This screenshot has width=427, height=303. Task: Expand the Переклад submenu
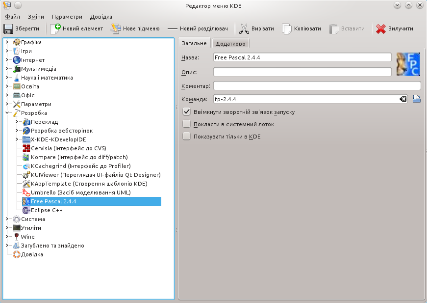pyautogui.click(x=17, y=122)
